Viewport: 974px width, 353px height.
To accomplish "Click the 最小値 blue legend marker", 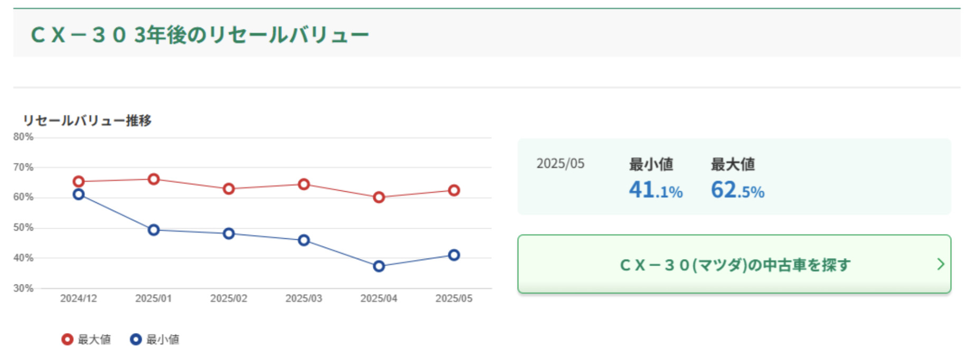I will [x=136, y=339].
